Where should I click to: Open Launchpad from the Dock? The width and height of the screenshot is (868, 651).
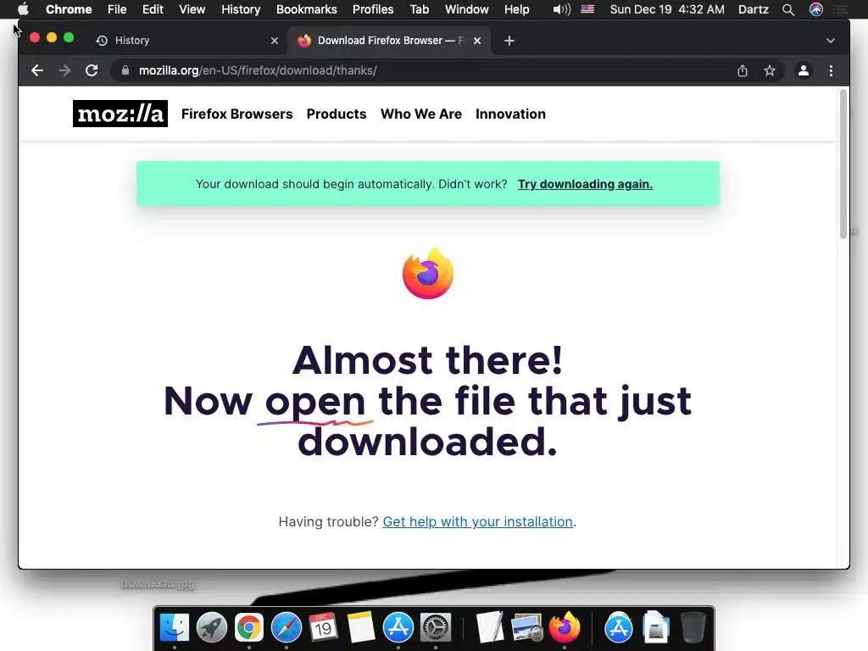(x=211, y=628)
